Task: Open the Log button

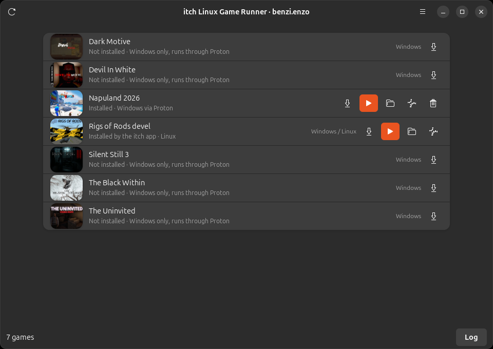Action: click(x=471, y=337)
